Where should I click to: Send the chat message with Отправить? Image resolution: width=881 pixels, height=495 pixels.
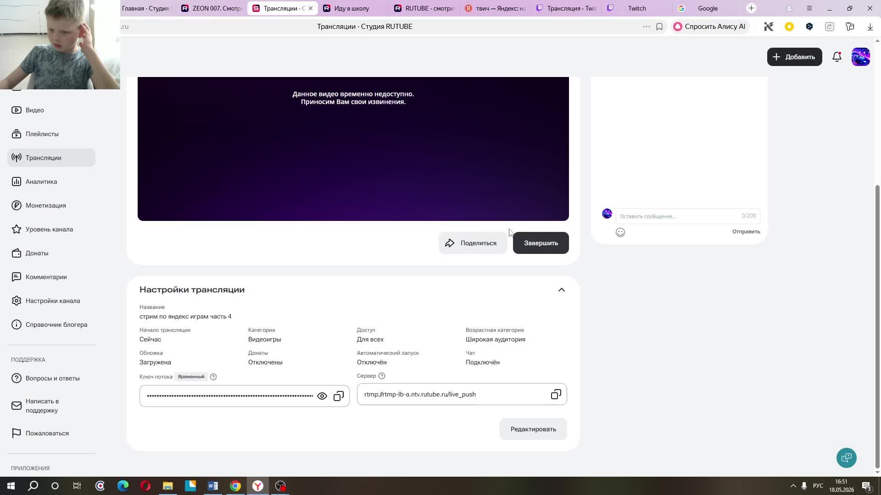point(746,231)
